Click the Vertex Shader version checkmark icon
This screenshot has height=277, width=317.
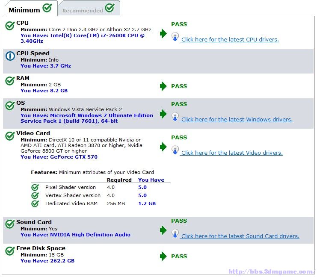(35, 195)
